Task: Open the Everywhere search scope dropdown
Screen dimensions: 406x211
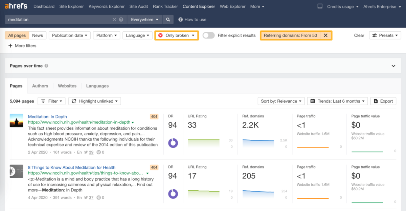Action: (144, 20)
